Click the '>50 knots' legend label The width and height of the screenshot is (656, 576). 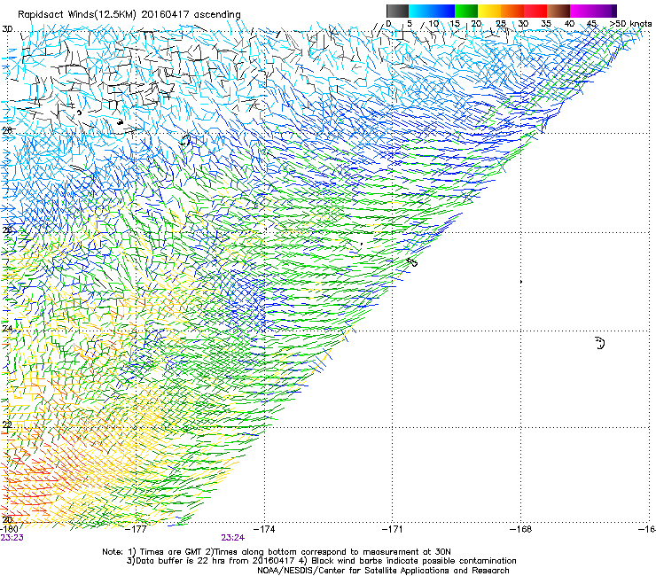pos(630,24)
